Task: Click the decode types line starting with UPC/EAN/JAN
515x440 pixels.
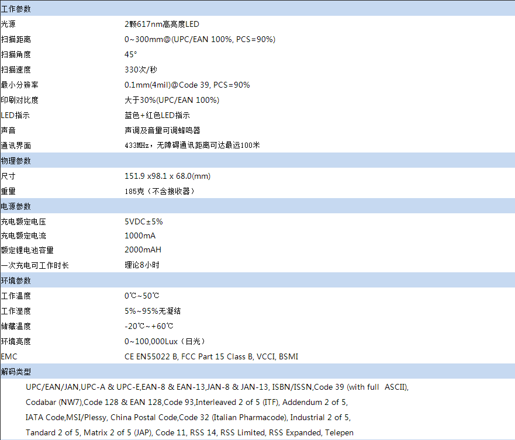Action: [216, 386]
